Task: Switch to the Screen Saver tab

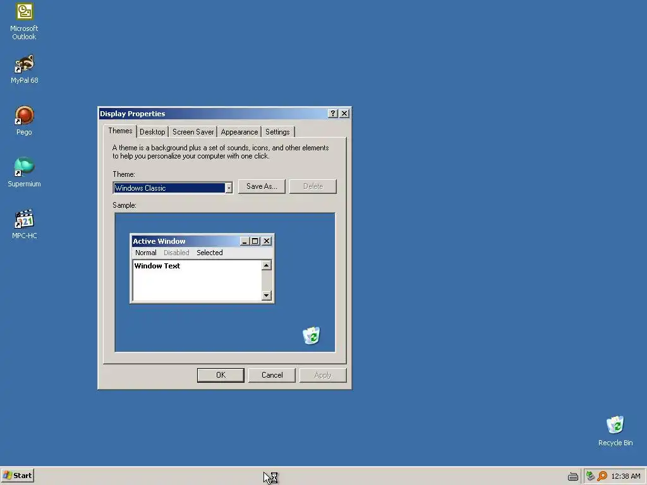Action: click(193, 132)
